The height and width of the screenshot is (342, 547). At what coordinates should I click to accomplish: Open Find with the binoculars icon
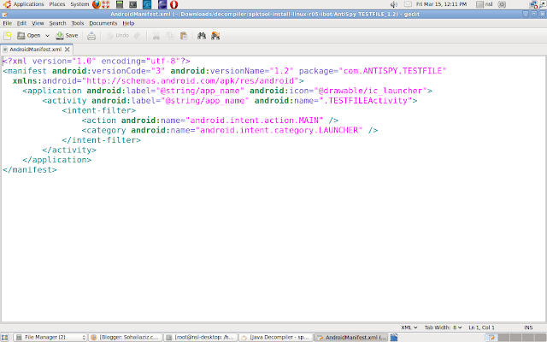click(202, 36)
